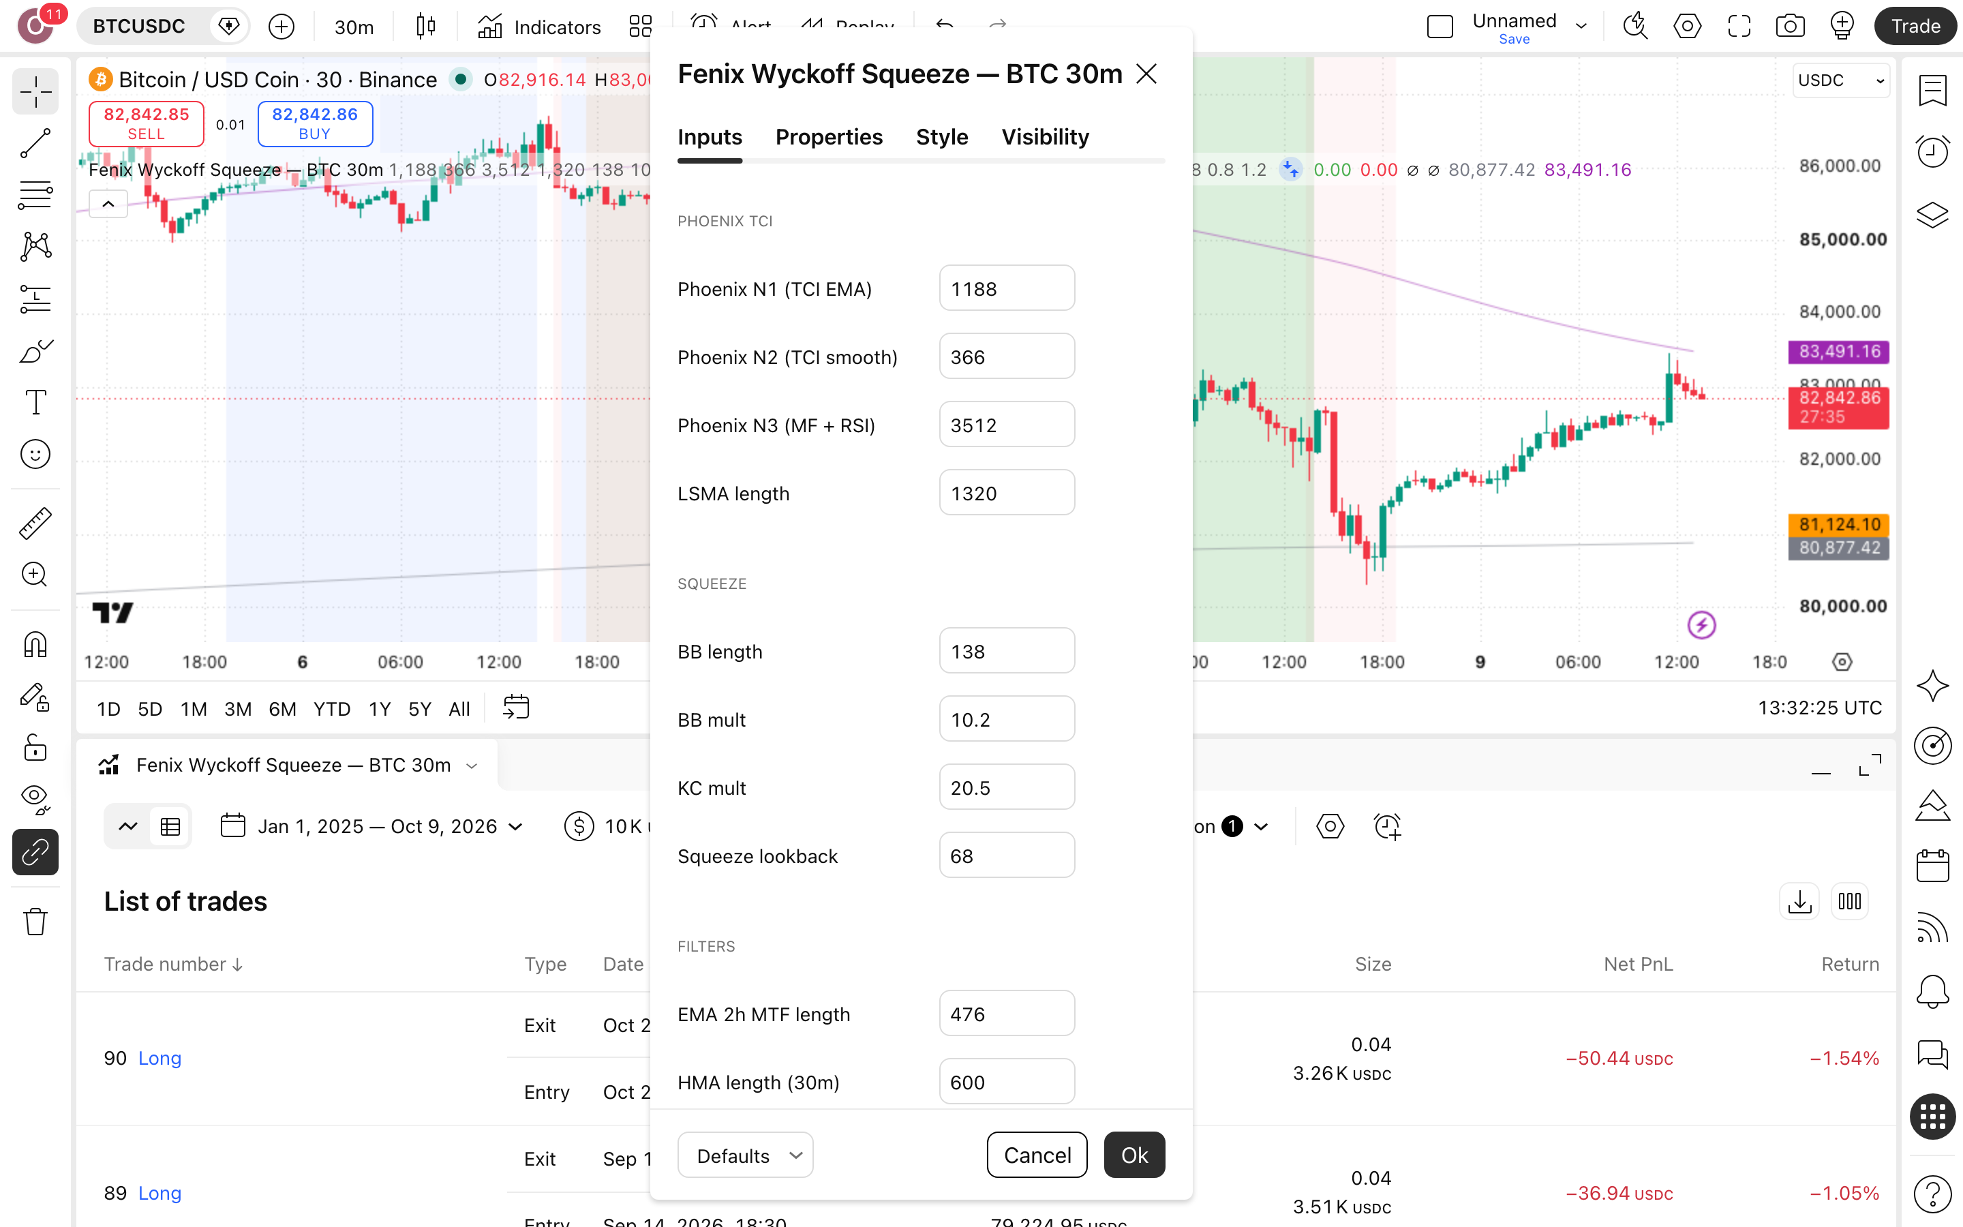Select the Text annotation tool
Screen dimensions: 1963x1227
pyautogui.click(x=35, y=402)
